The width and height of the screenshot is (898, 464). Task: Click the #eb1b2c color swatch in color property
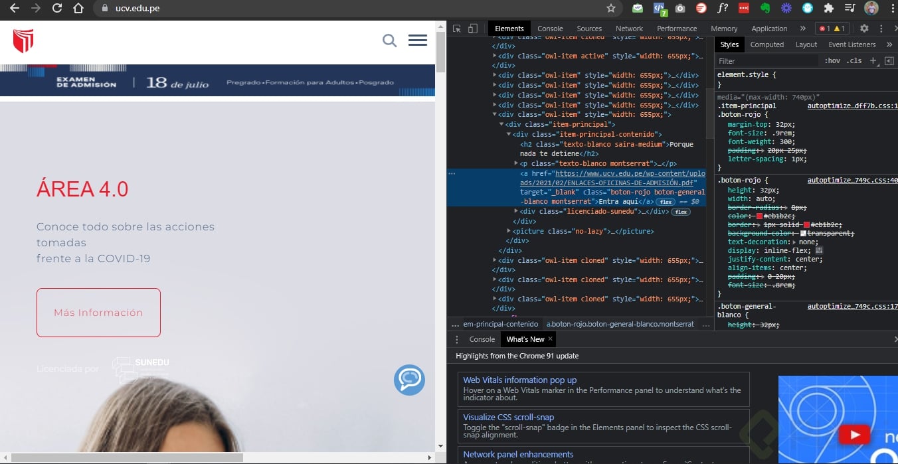(x=759, y=216)
